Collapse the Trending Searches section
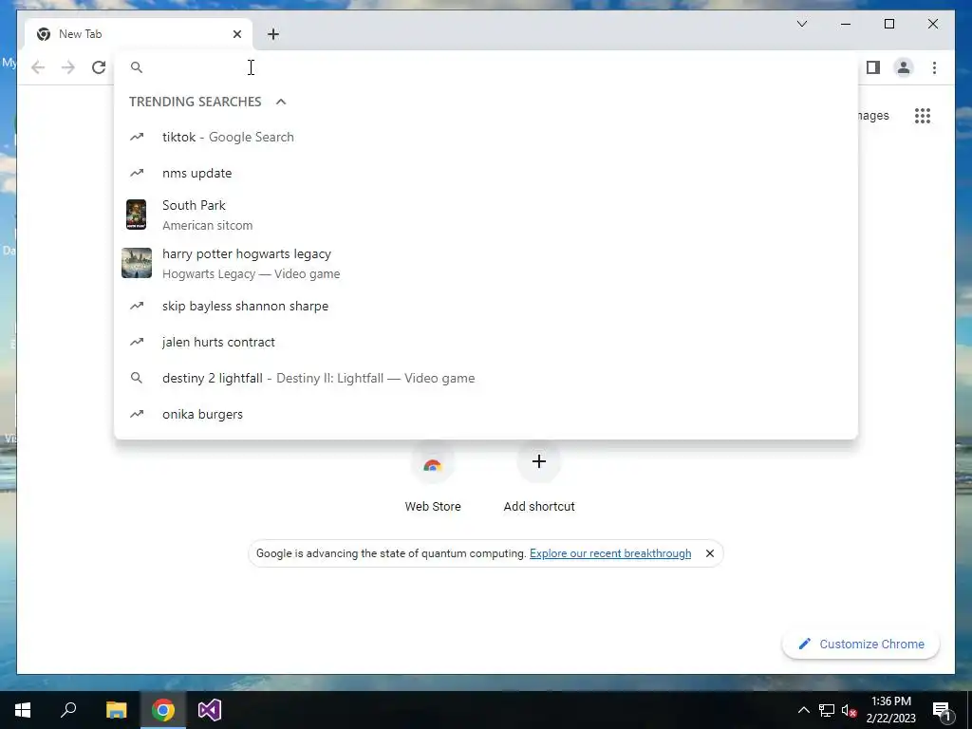Viewport: 972px width, 729px height. (x=281, y=102)
